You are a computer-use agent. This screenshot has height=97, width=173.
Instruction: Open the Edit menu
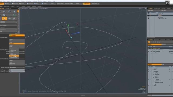(x=1, y=1)
